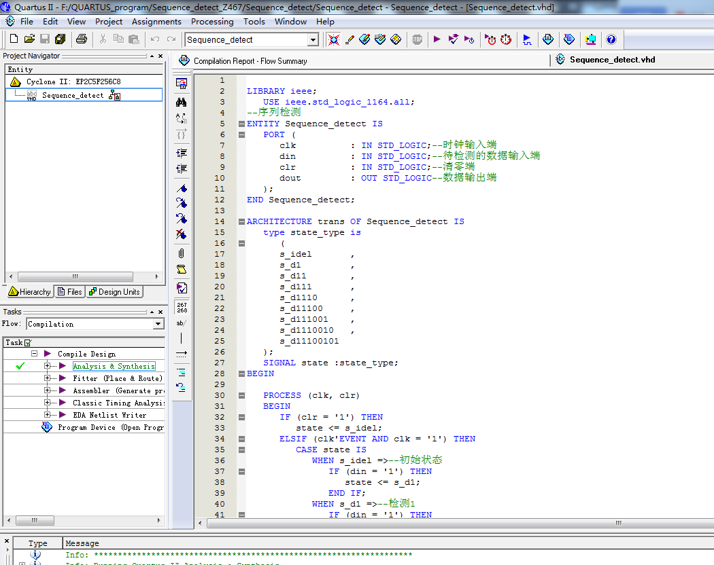Select Sequence_detect entity in hierarchy
The image size is (714, 565).
pos(73,96)
